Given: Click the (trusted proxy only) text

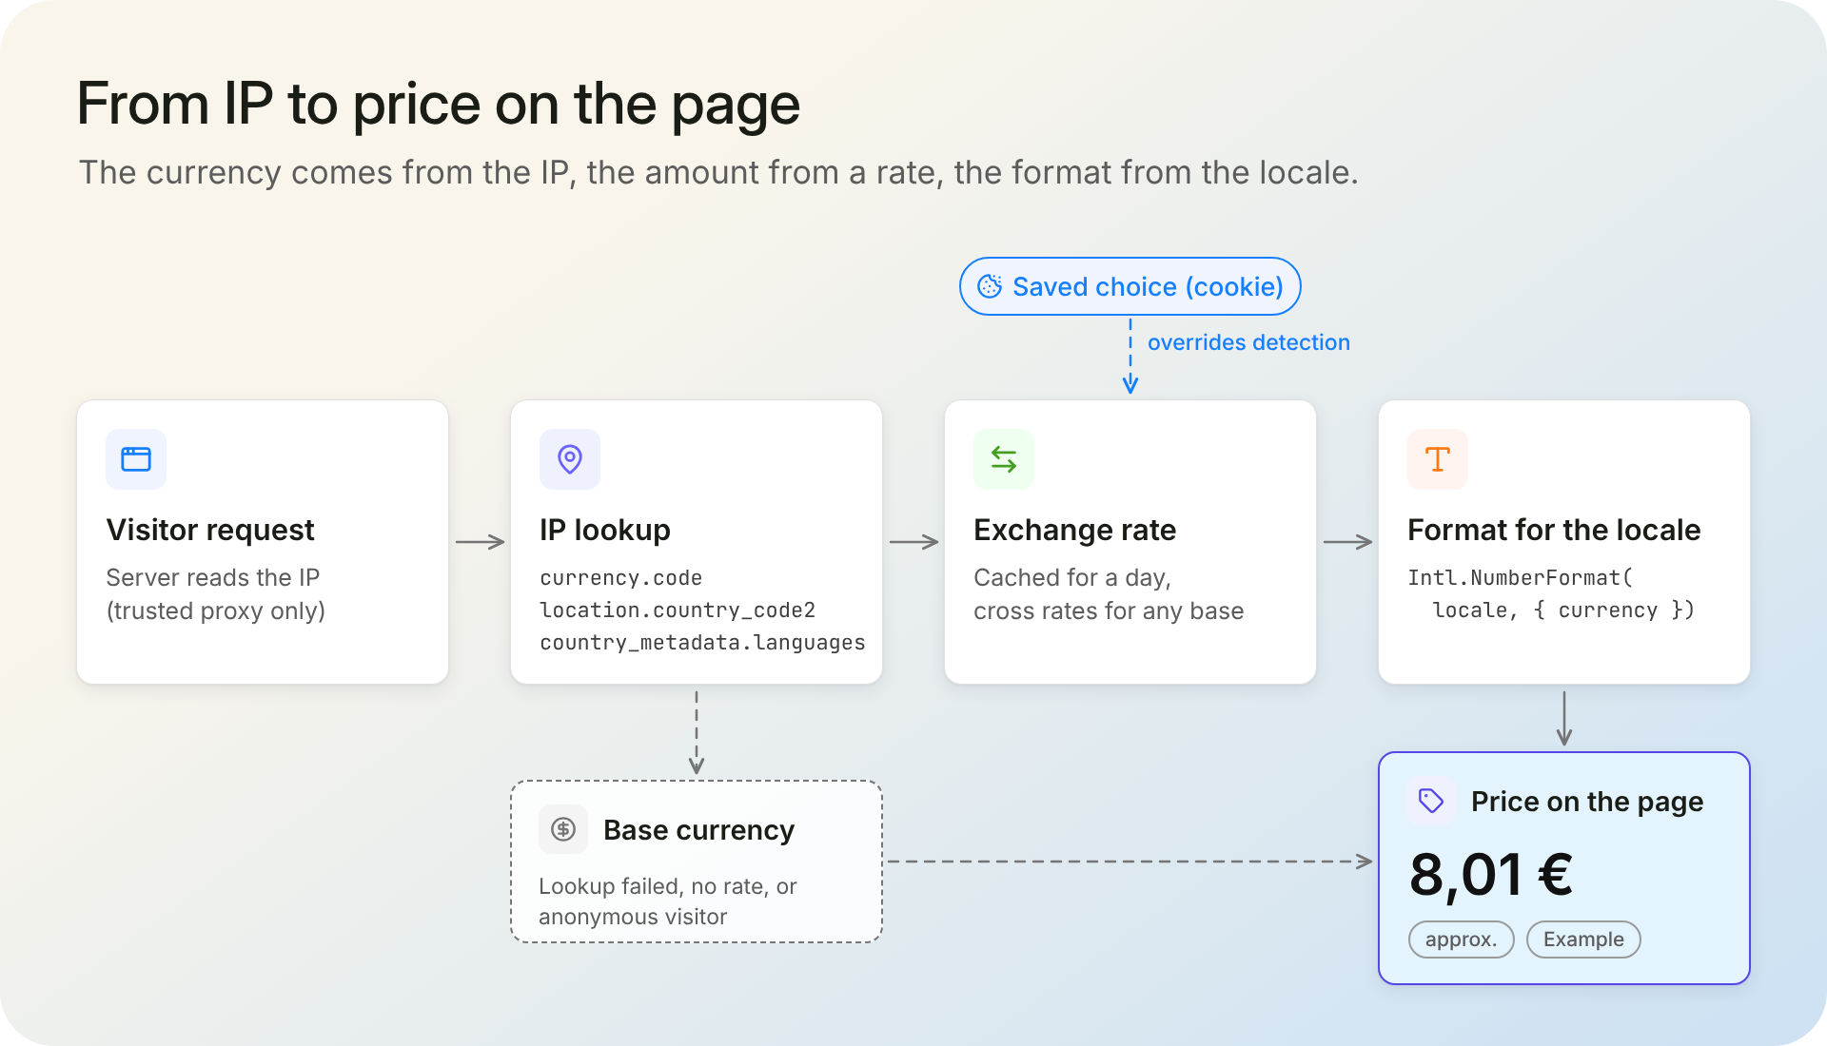Looking at the screenshot, I should (216, 610).
